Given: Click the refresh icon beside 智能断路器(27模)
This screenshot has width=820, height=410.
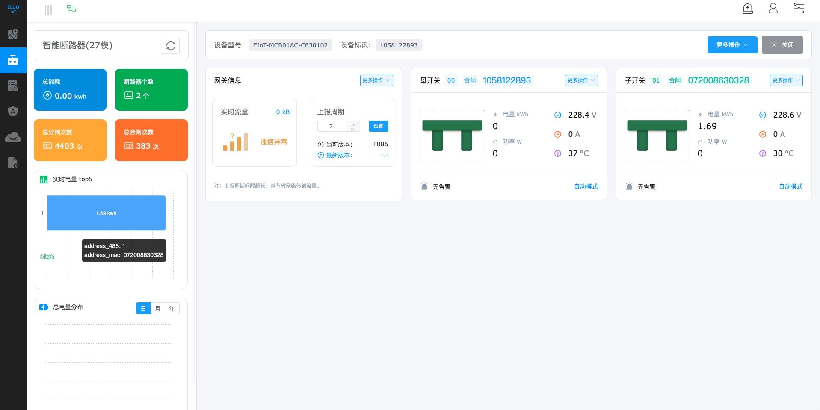Looking at the screenshot, I should (x=171, y=46).
